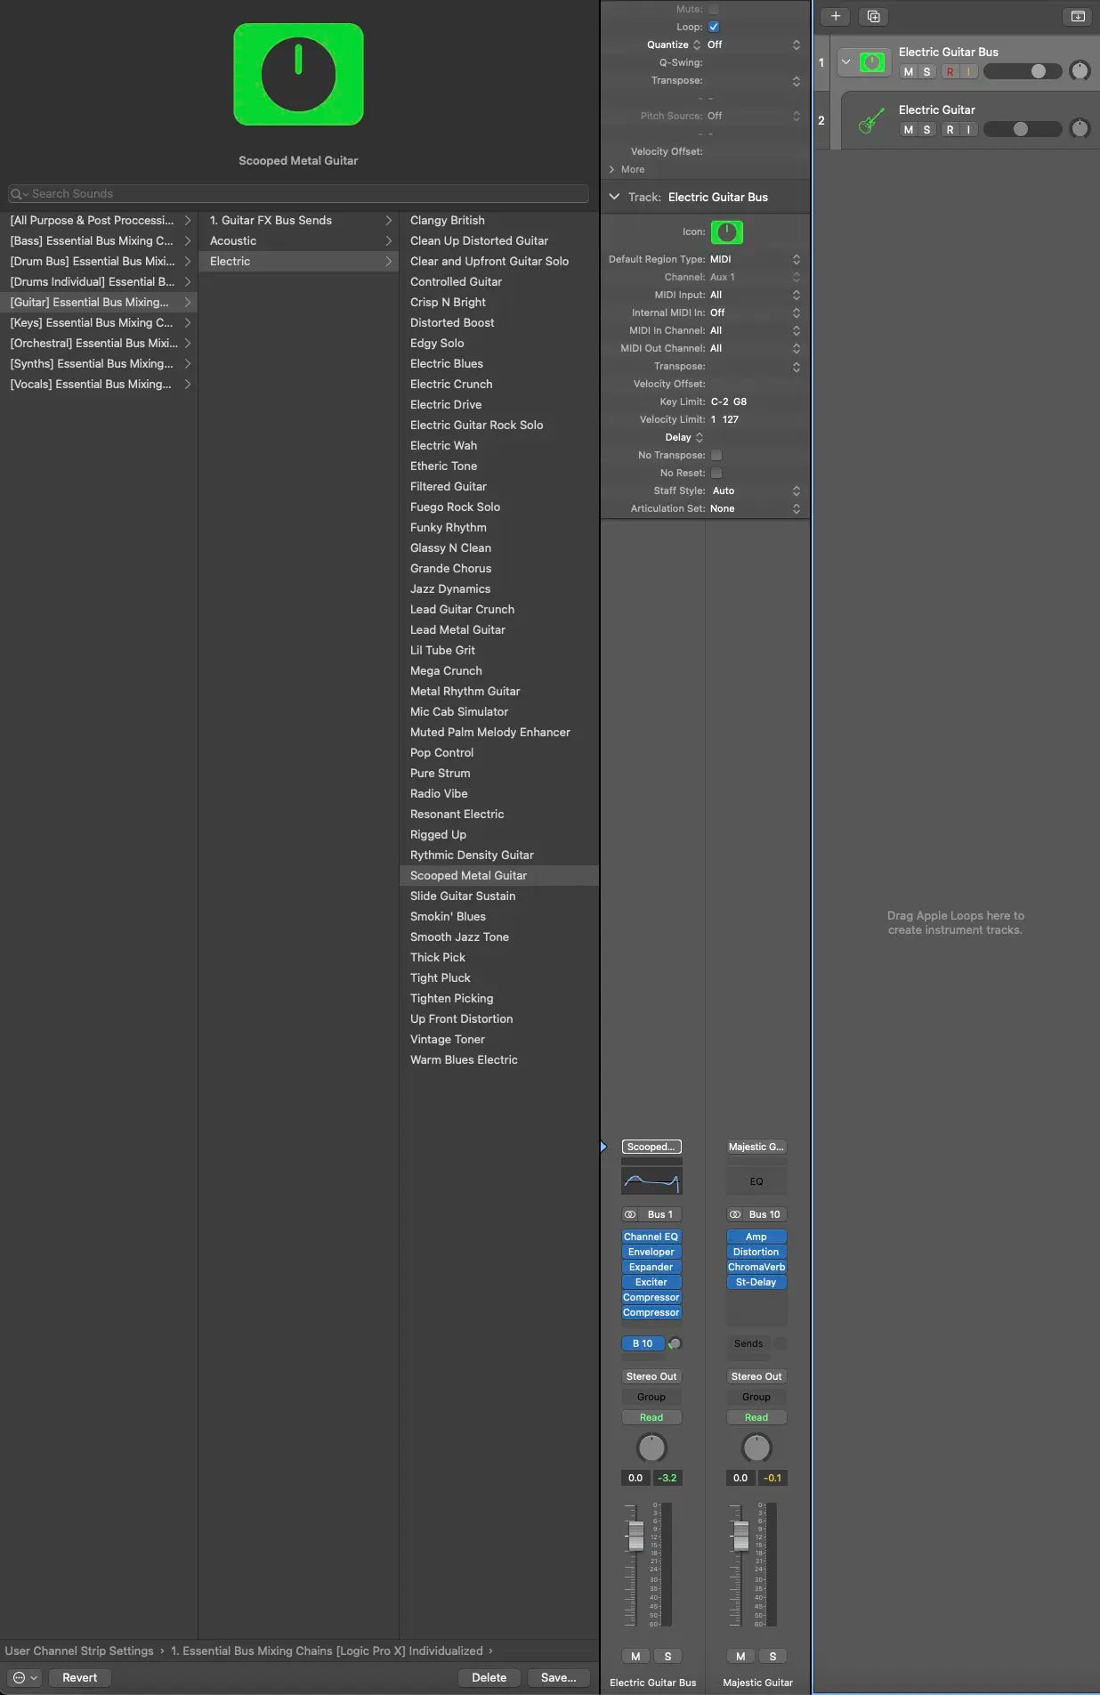Screen dimensions: 1100x1695
Task: Click the Electric Guitar track's guitar icon
Action: pos(871,121)
